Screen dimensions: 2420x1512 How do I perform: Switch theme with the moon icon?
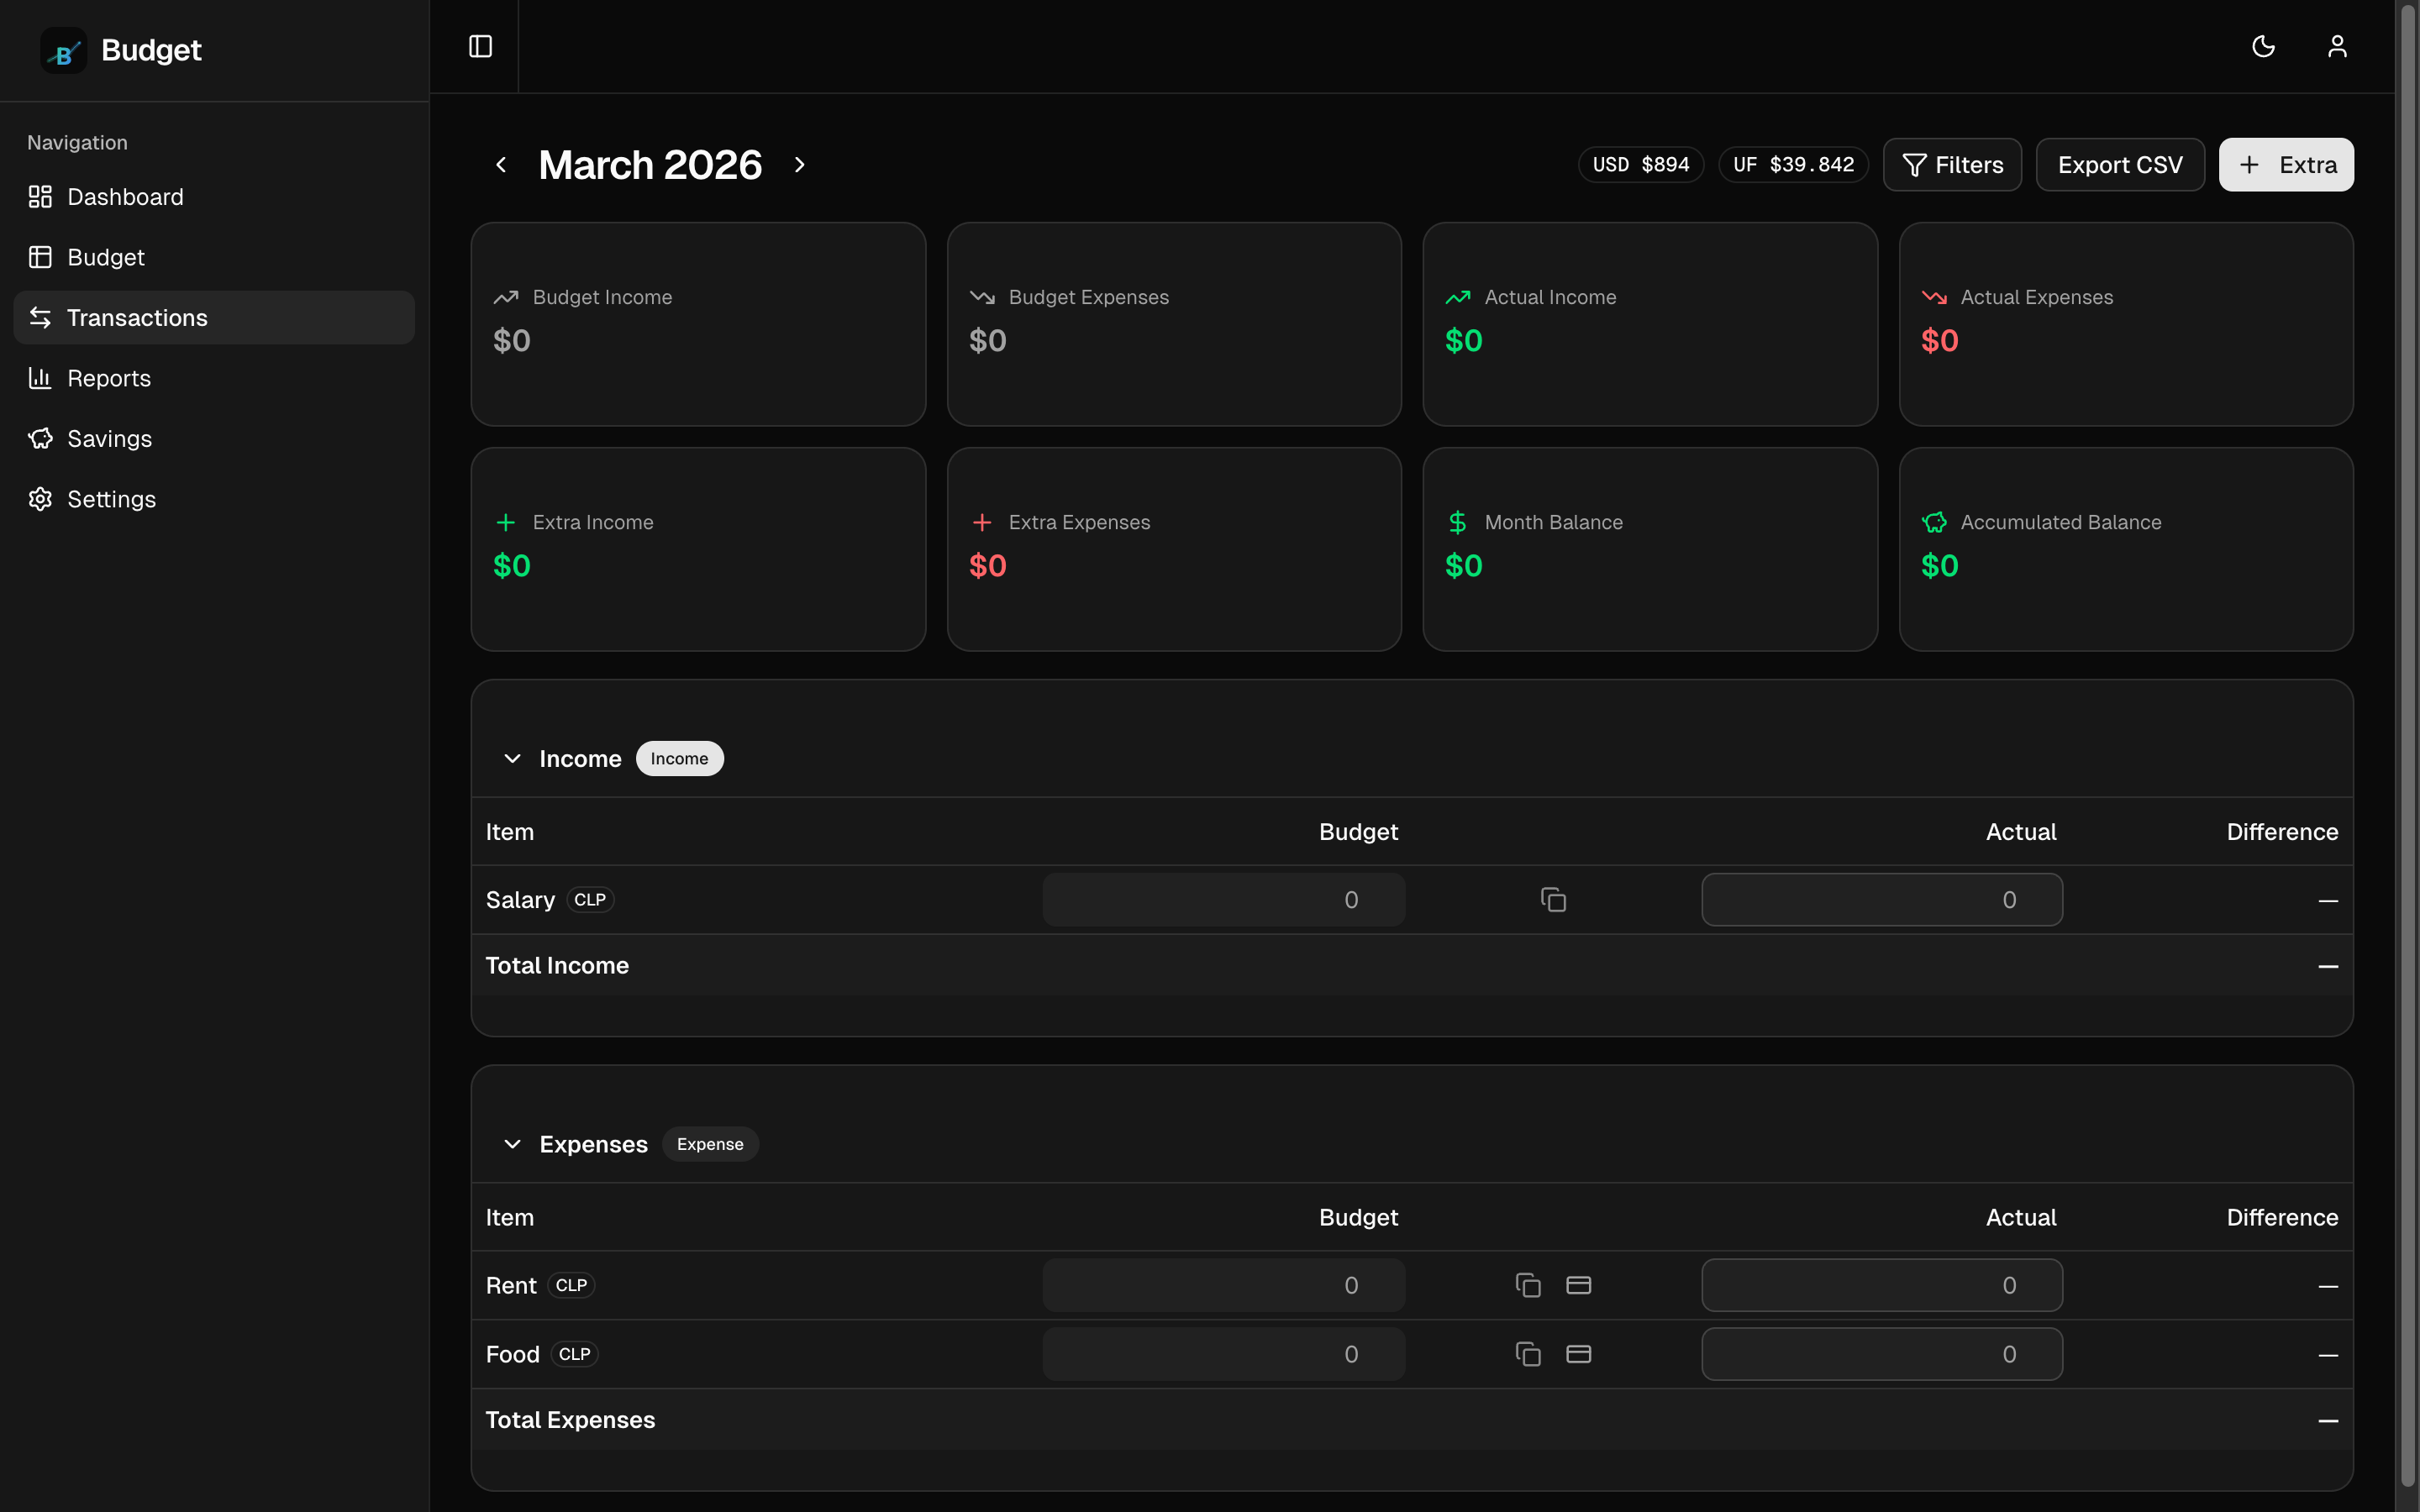[x=2263, y=47]
